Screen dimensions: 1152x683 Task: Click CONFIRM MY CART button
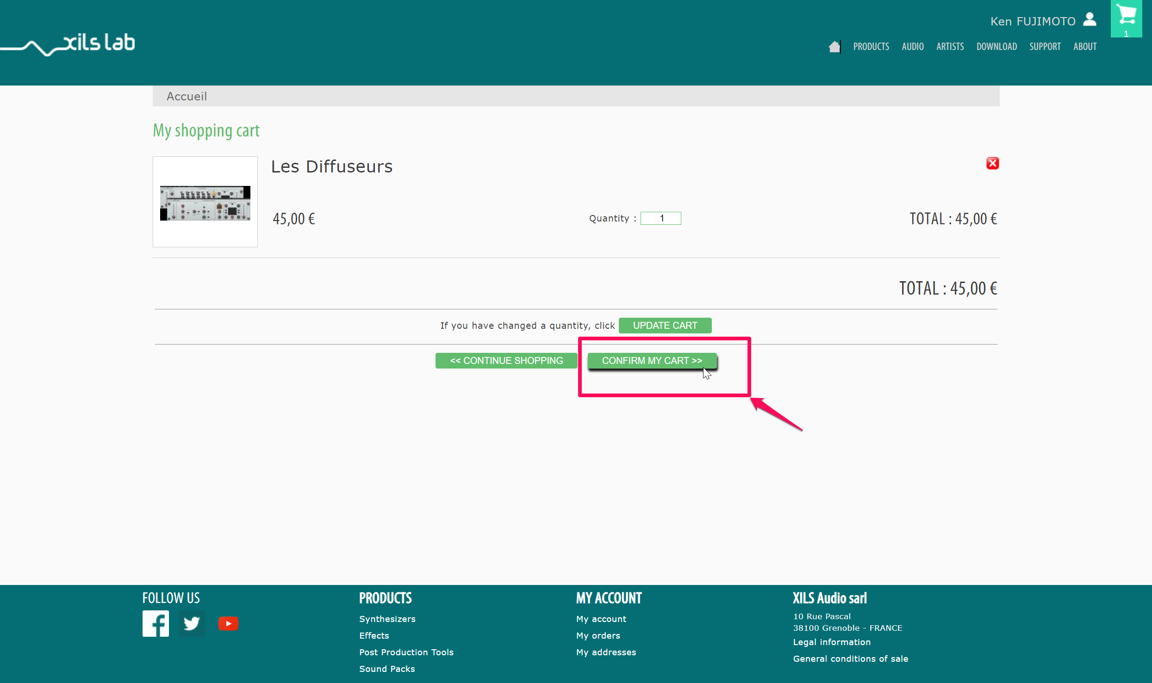(x=652, y=361)
